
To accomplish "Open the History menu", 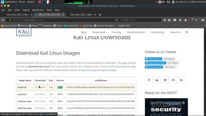I will click(x=26, y=10).
